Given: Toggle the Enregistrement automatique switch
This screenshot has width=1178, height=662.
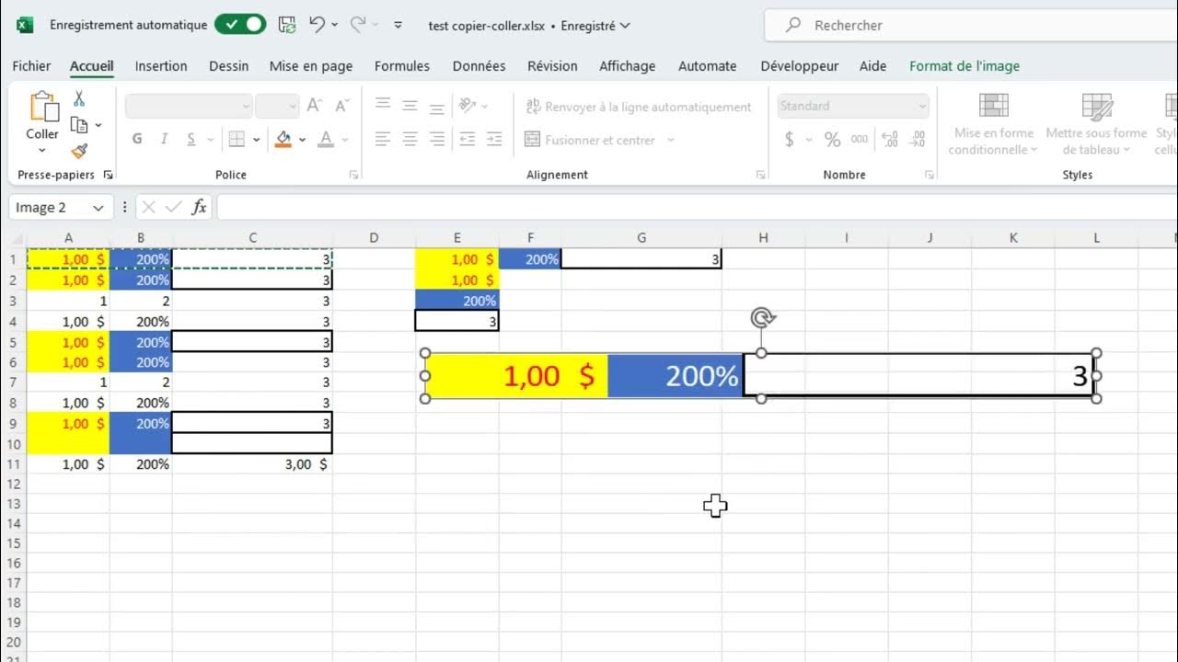Looking at the screenshot, I should (240, 25).
